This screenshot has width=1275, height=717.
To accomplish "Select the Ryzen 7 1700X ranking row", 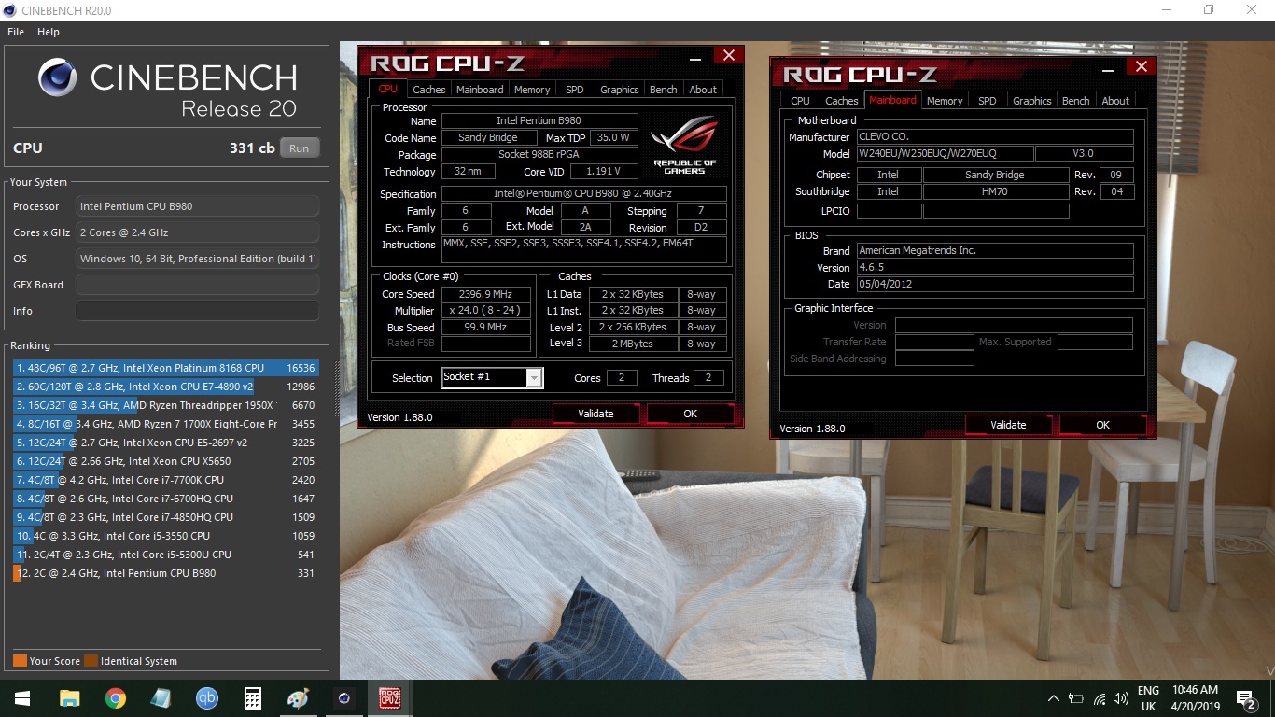I will pos(166,424).
